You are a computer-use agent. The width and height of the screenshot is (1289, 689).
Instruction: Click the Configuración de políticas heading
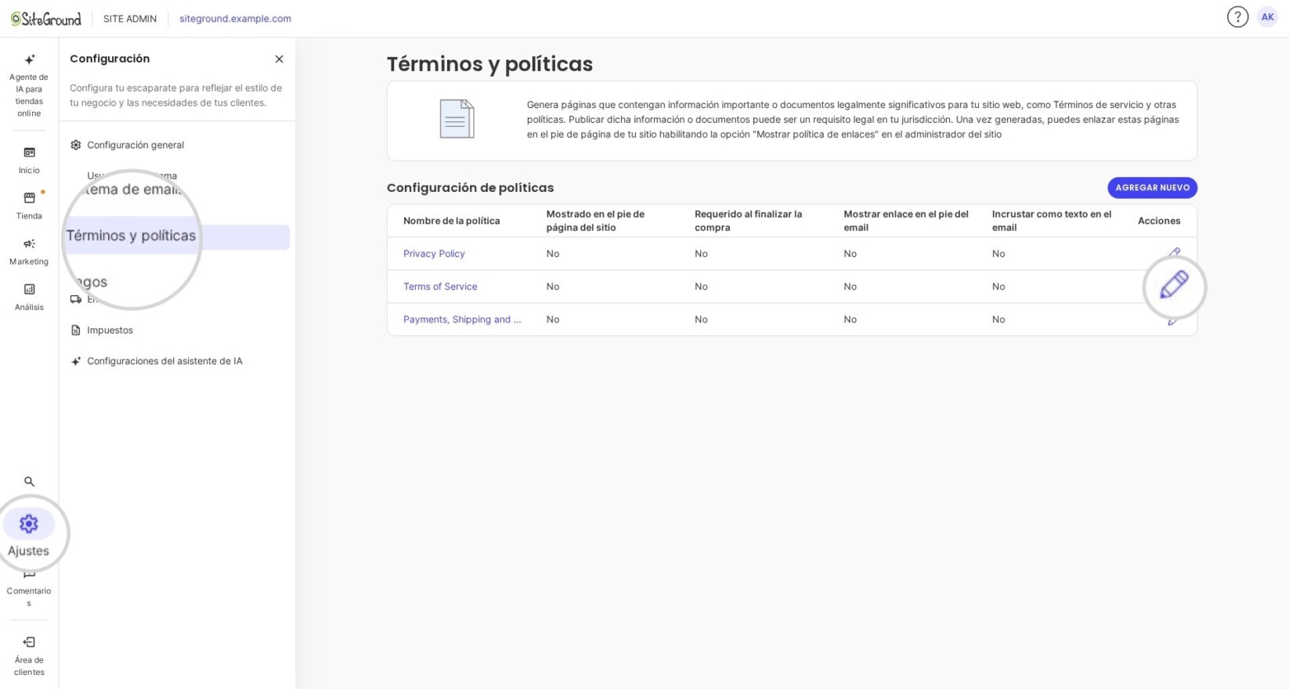(470, 188)
